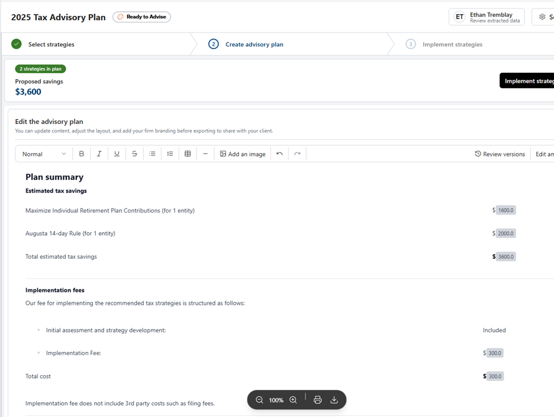
Task: Toggle underline text formatting
Action: [x=117, y=154]
